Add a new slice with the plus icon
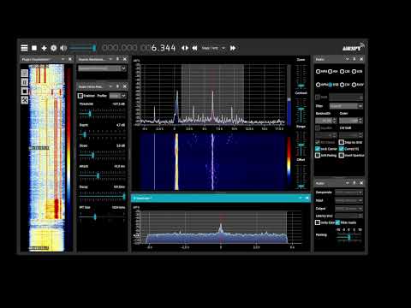Screen dimensions: 411x308 click(x=44, y=48)
